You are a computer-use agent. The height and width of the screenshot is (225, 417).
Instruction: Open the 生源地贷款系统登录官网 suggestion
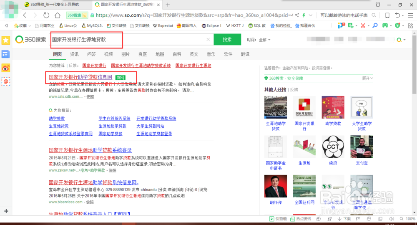[x=70, y=134]
